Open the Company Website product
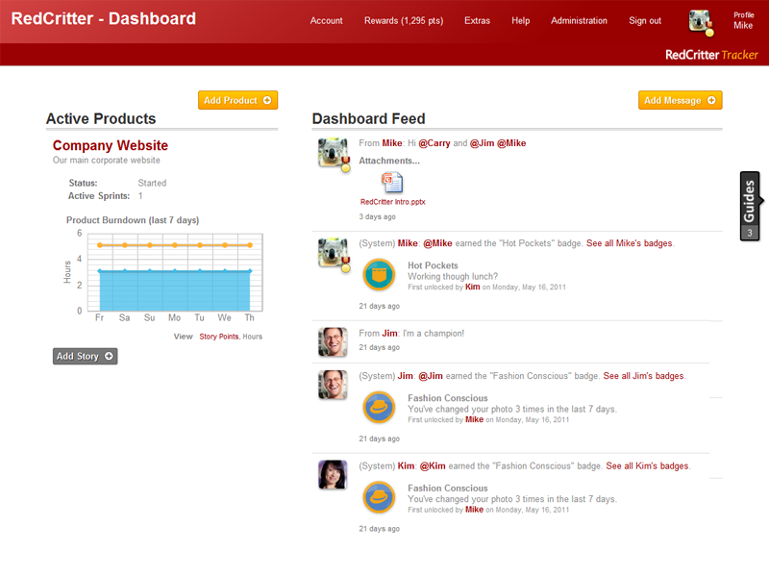The width and height of the screenshot is (769, 577). pyautogui.click(x=111, y=145)
